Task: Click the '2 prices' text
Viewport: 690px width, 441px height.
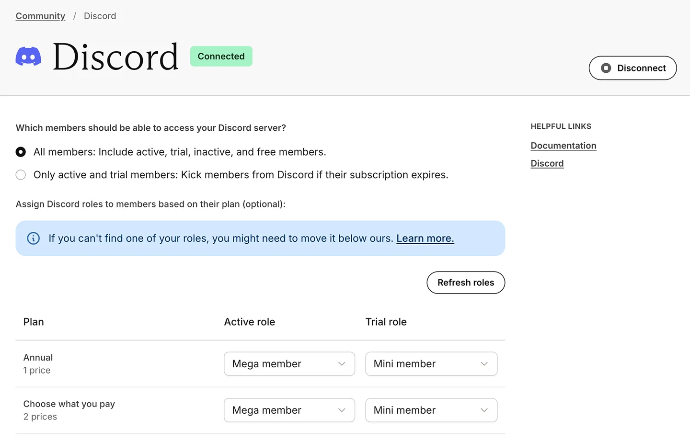Action: click(40, 417)
